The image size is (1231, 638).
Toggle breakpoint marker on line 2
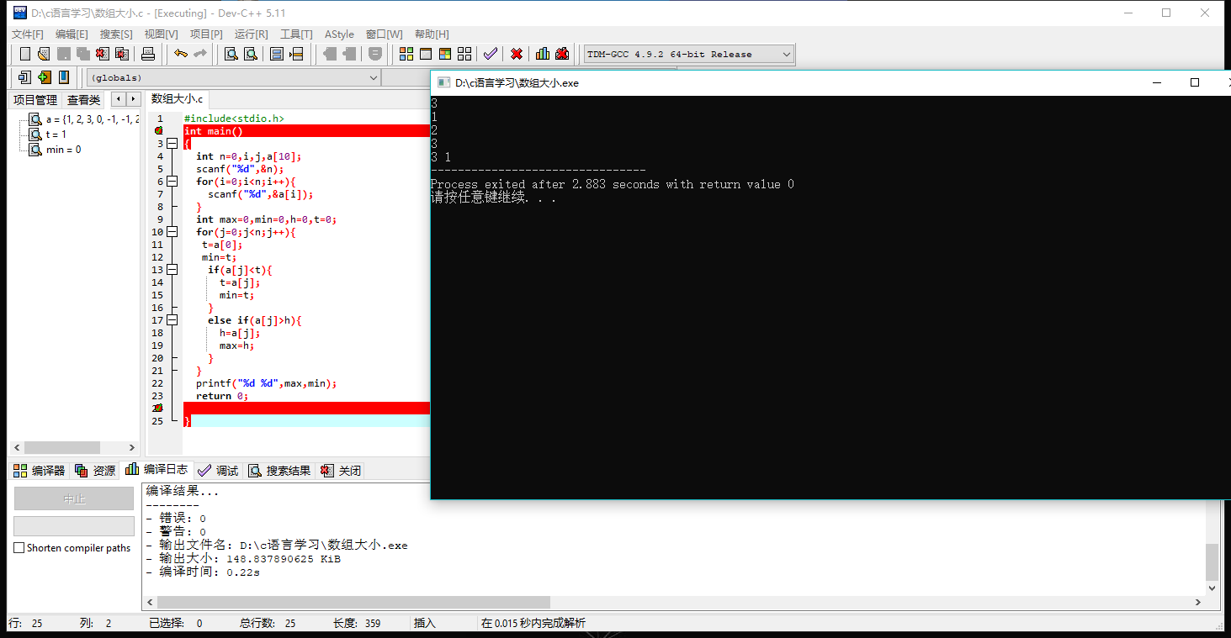click(x=158, y=131)
